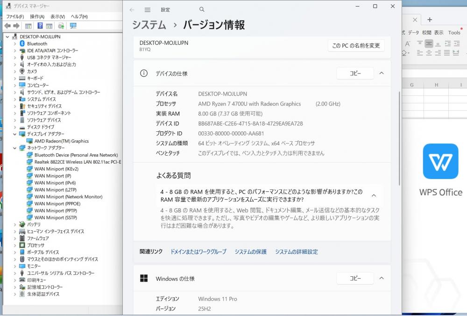Image resolution: width=467 pixels, height=316 pixels.
Task: Click the scan for hardware changes monitor icon
Action: pos(73,26)
